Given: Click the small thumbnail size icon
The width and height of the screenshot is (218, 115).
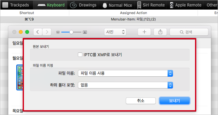Looking at the screenshot, I should [x=58, y=32].
